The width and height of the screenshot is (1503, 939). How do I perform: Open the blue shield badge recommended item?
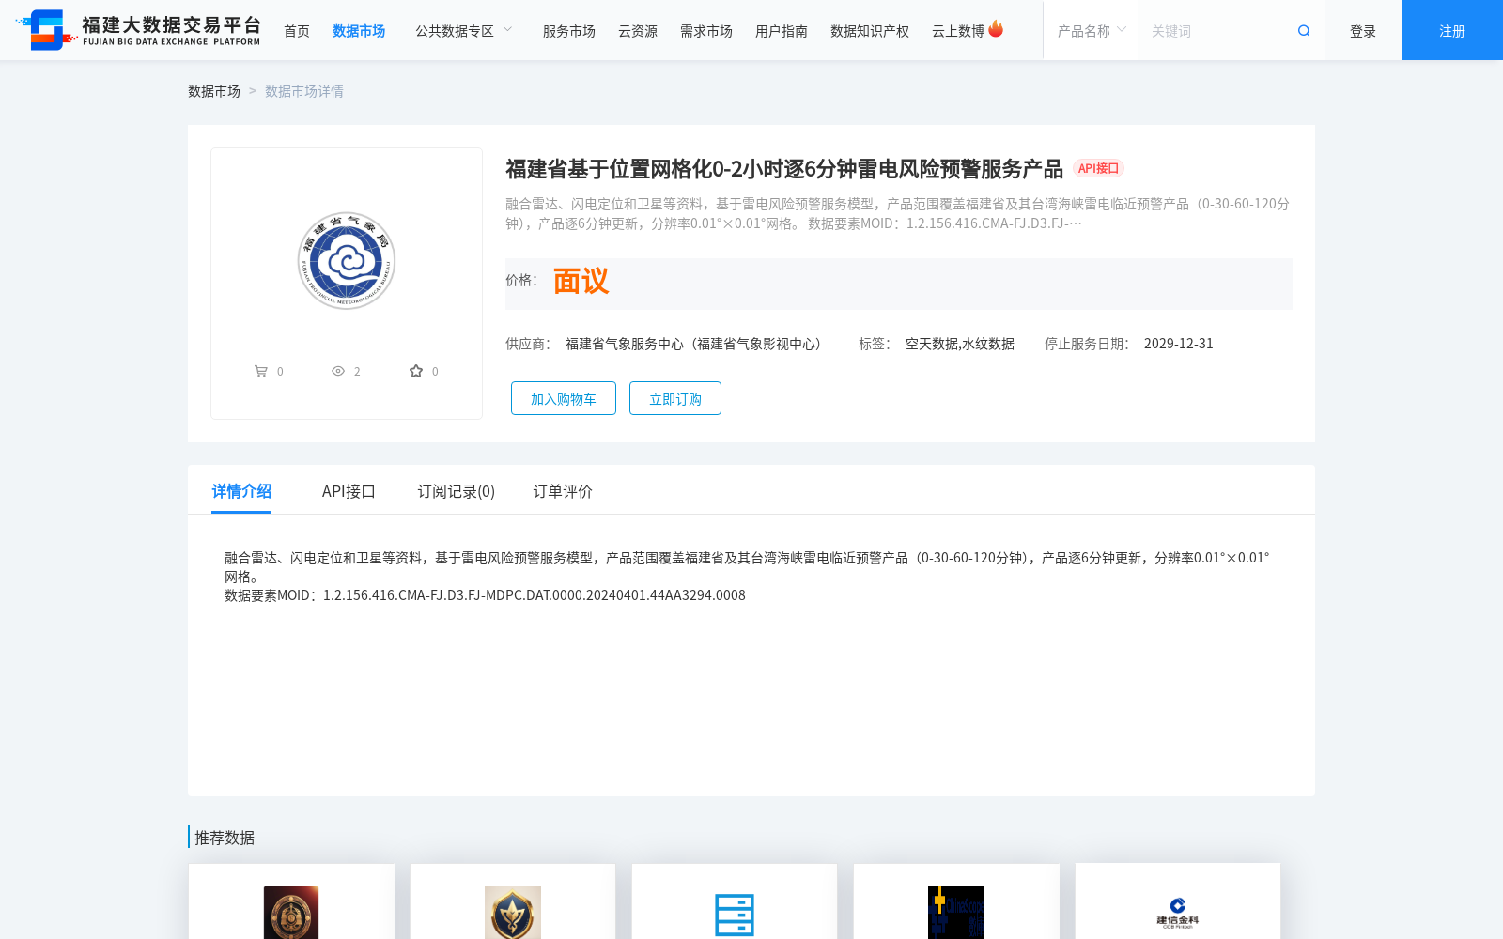(513, 912)
